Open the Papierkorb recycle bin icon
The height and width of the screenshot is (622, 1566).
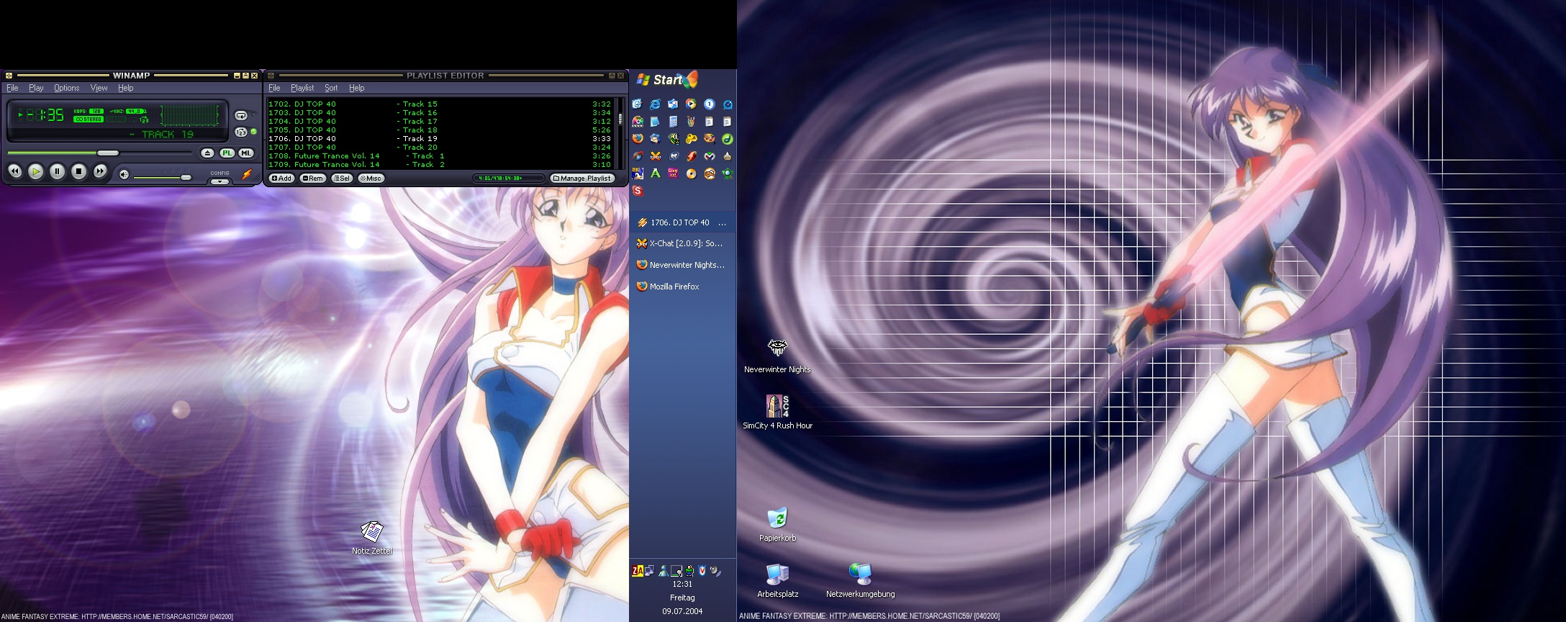777,519
